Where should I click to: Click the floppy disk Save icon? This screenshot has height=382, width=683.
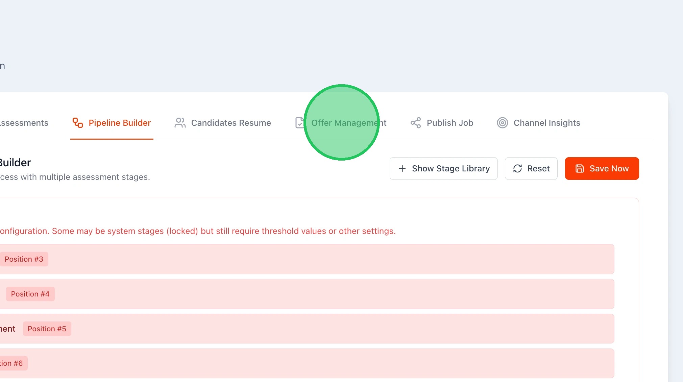pos(579,168)
